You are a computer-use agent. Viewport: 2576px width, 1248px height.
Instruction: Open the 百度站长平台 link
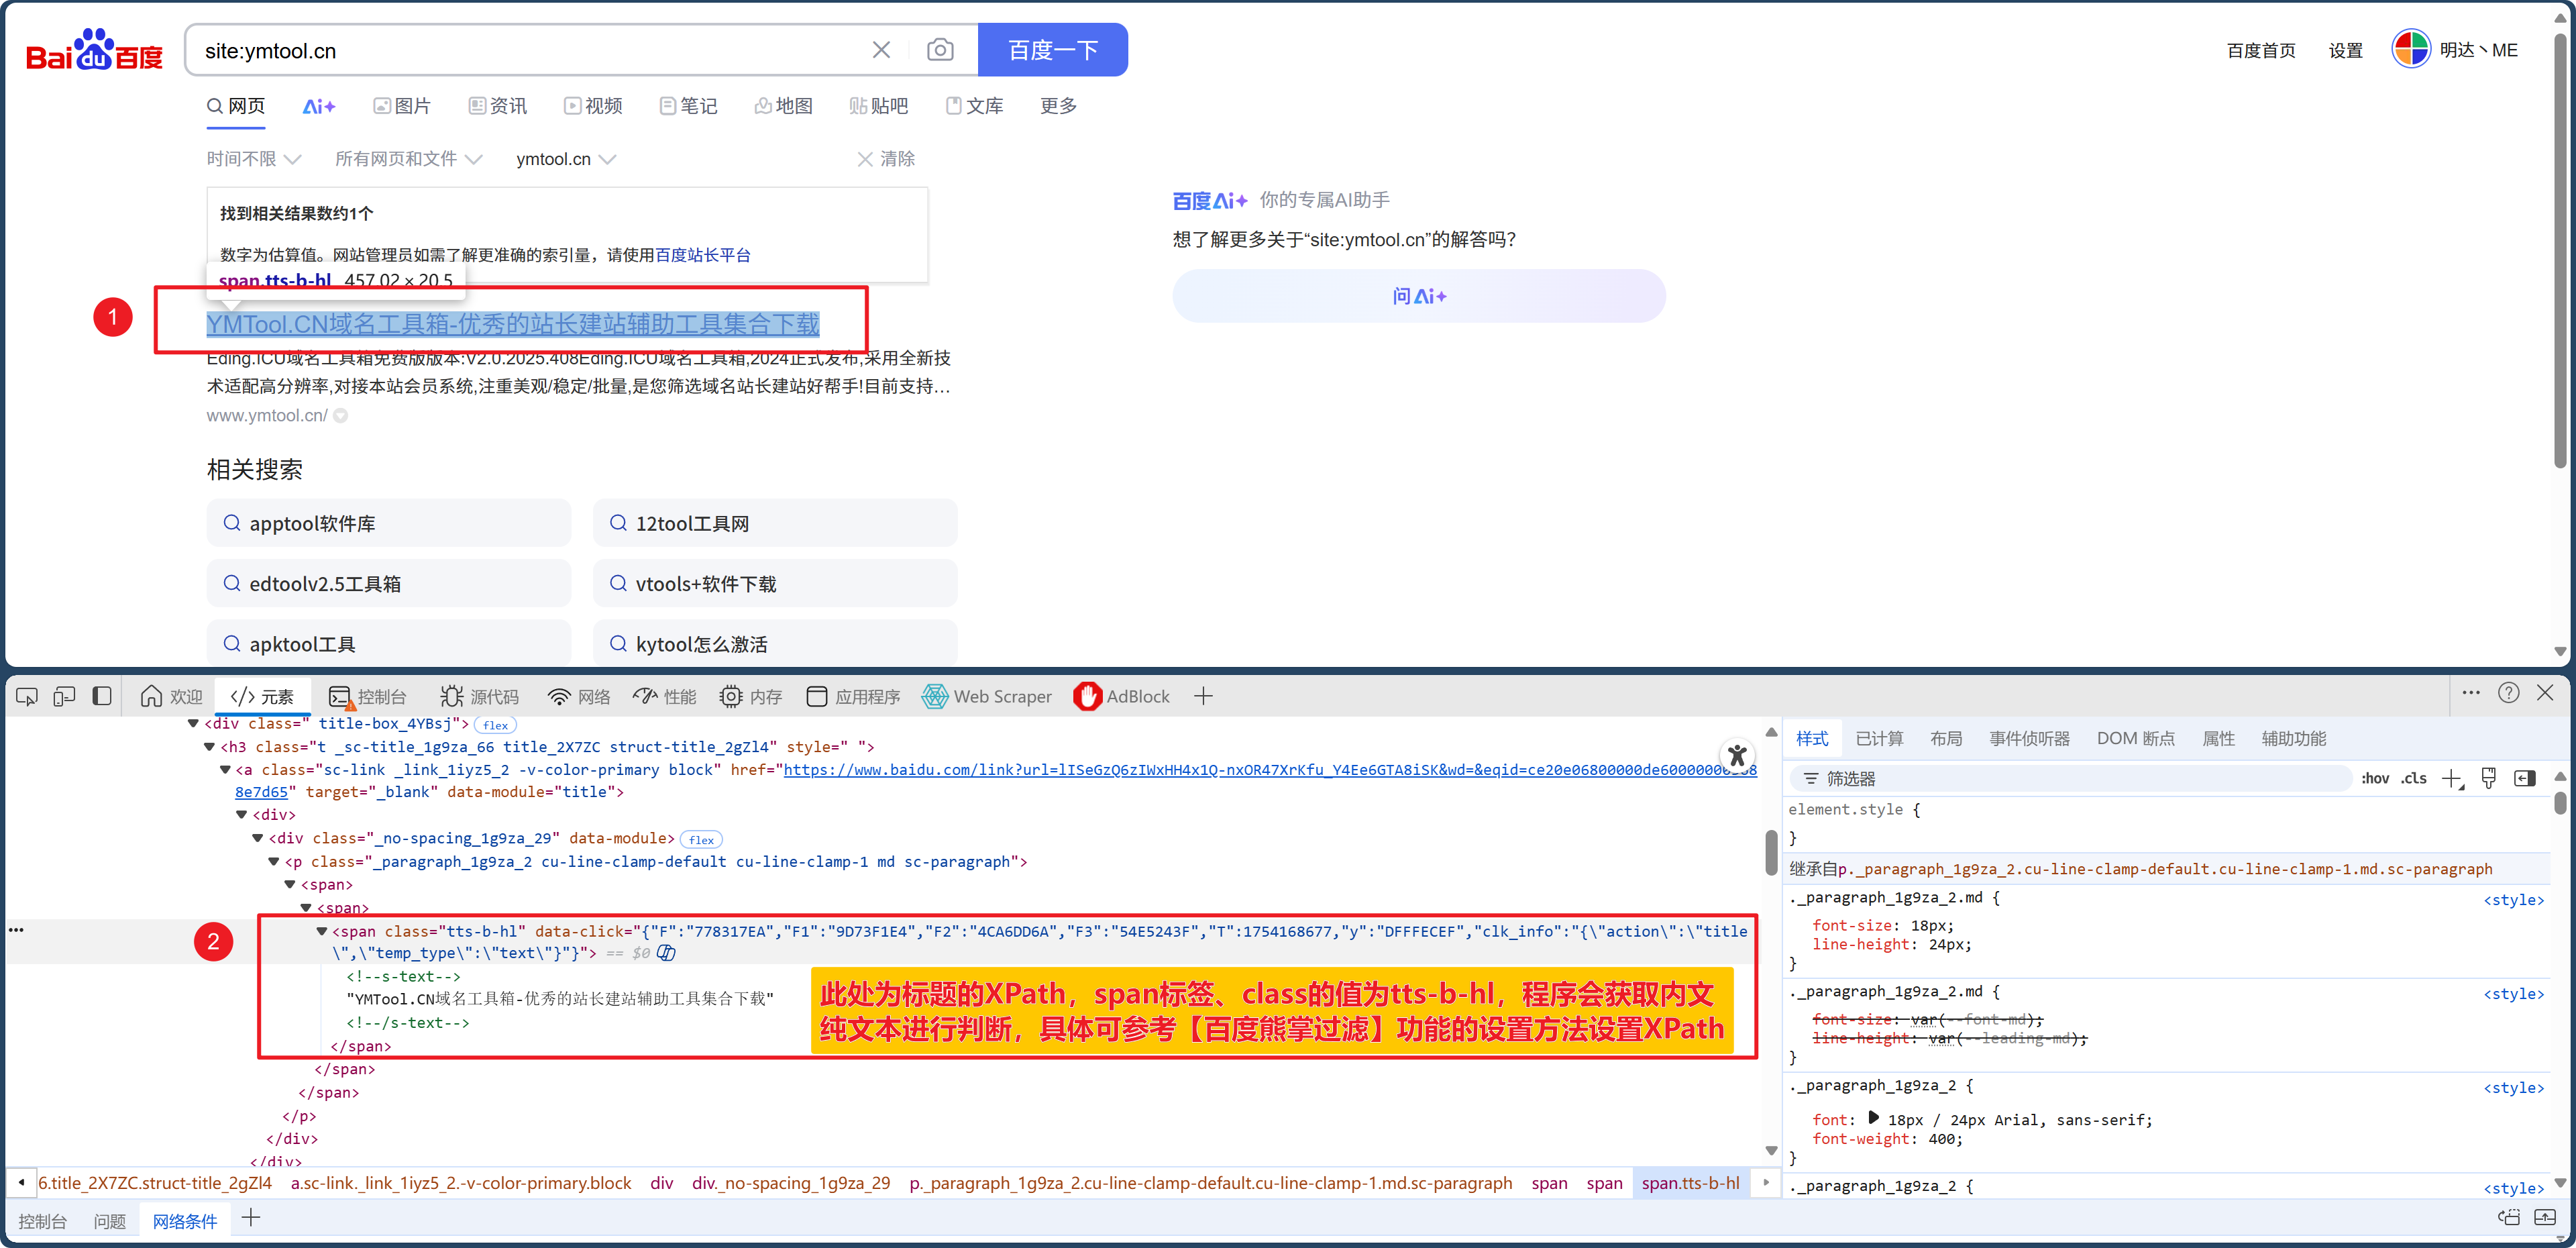tap(703, 255)
